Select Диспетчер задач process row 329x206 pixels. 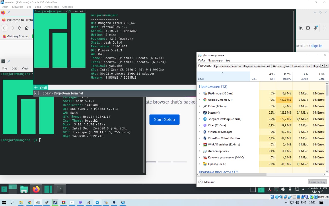[x=261, y=151]
